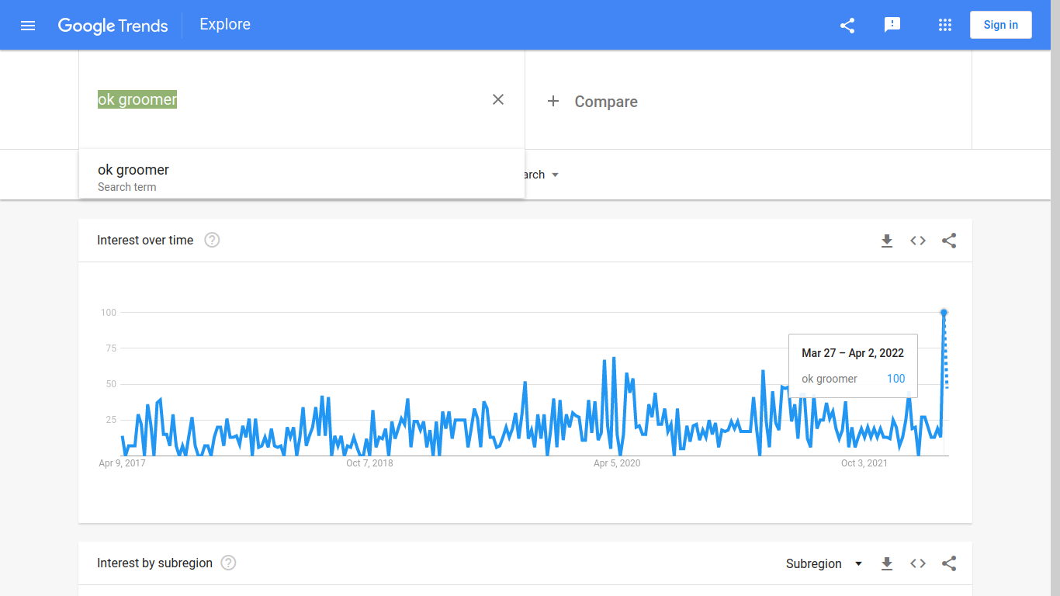Download Interest over time CSV
Viewport: 1060px width, 596px height.
pos(887,241)
